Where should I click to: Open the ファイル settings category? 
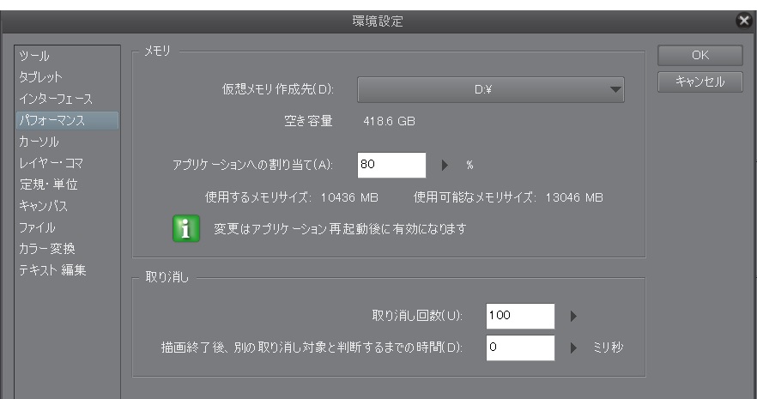tap(37, 227)
